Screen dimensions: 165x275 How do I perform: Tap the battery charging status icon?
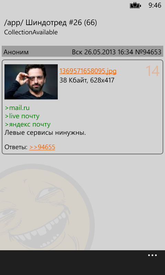135,5
